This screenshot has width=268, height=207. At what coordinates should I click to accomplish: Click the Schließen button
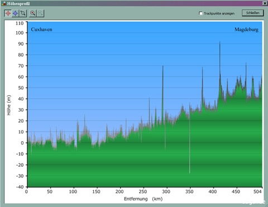coord(253,13)
